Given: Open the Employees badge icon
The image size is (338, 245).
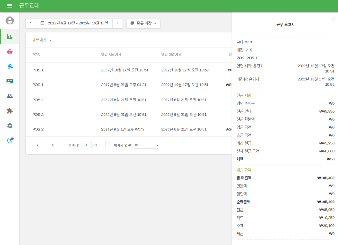Looking at the screenshot, I should coord(9,81).
